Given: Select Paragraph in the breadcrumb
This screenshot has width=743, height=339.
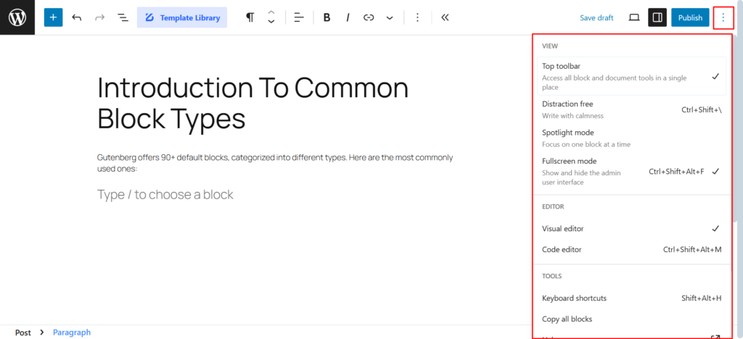Looking at the screenshot, I should (72, 332).
